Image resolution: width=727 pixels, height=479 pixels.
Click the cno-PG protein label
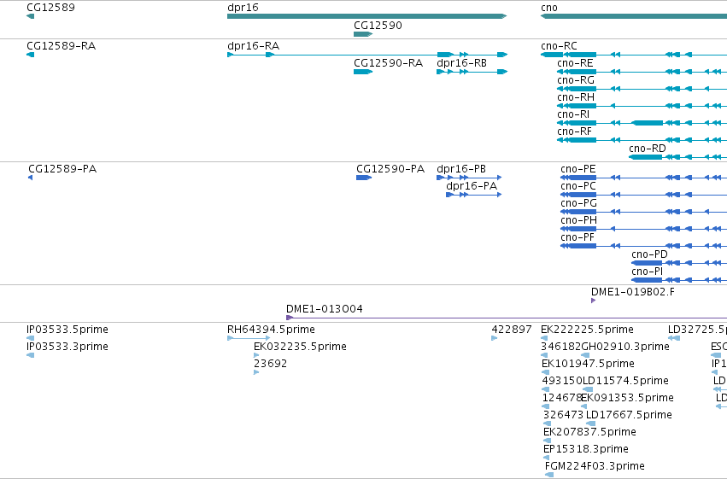pos(578,203)
